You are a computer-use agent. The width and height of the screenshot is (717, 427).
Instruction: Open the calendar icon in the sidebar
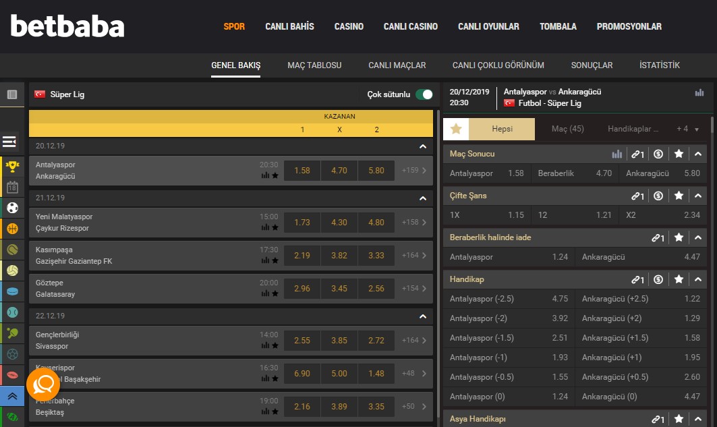[x=12, y=187]
